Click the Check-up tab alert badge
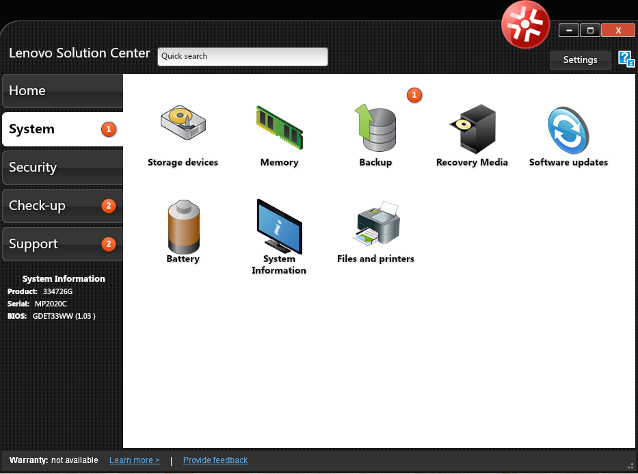Viewport: 638px width, 474px height. (109, 206)
